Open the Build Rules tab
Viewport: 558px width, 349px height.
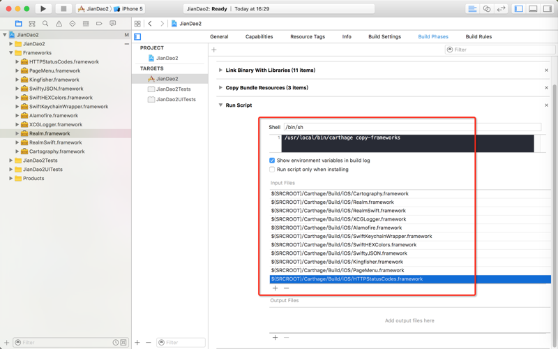[478, 37]
